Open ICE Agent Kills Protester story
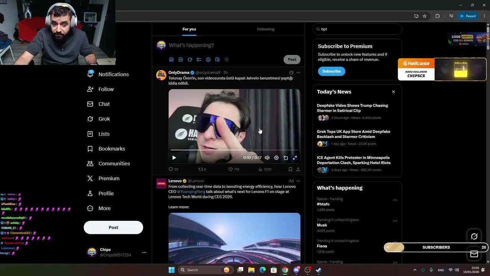Image resolution: width=490 pixels, height=276 pixels. pyautogui.click(x=354, y=160)
